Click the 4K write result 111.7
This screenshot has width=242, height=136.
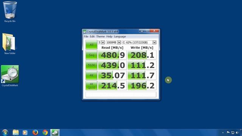(x=142, y=75)
